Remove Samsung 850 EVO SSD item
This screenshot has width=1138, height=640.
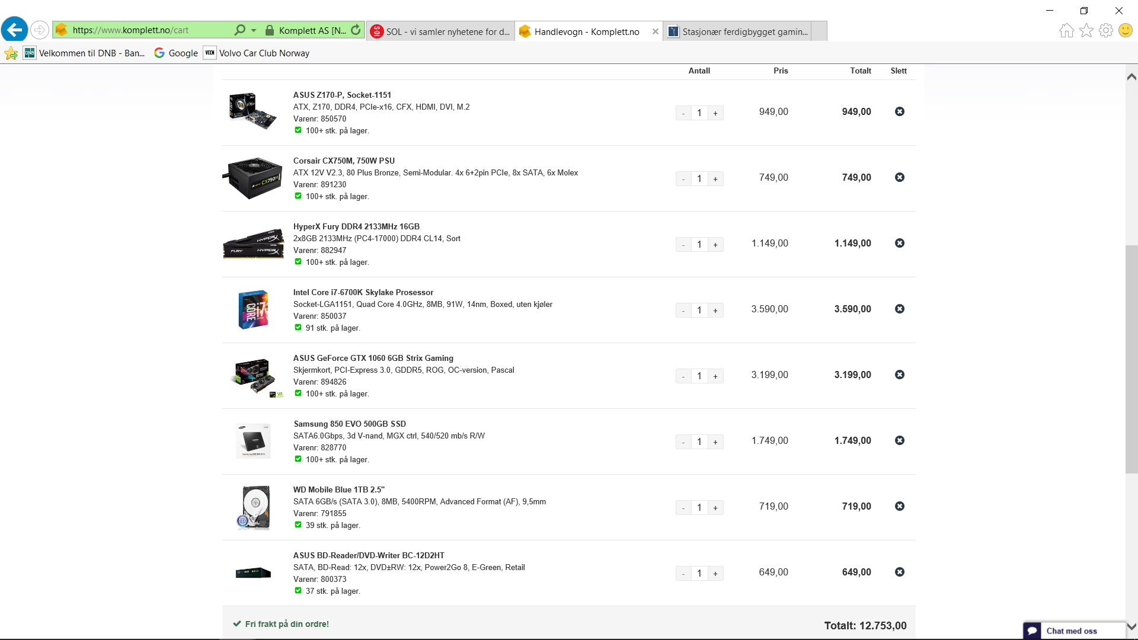(x=899, y=440)
